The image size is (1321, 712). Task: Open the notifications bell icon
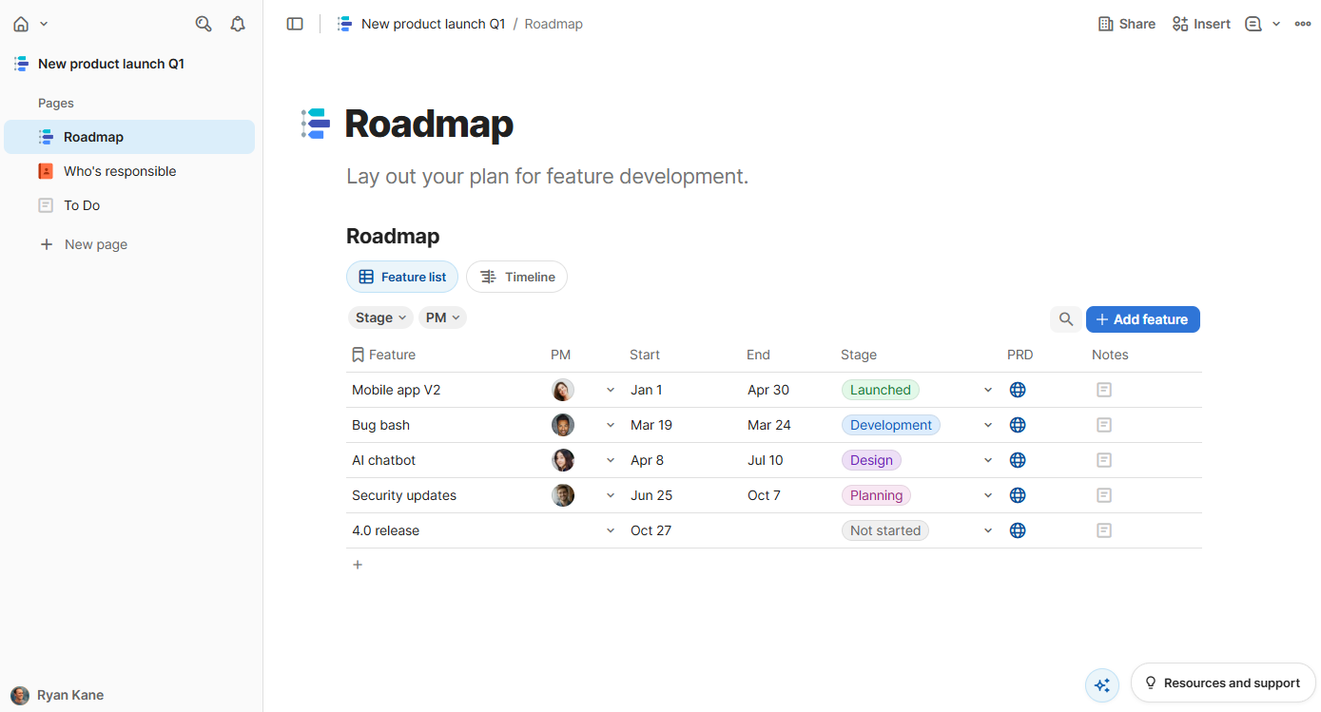click(x=238, y=23)
